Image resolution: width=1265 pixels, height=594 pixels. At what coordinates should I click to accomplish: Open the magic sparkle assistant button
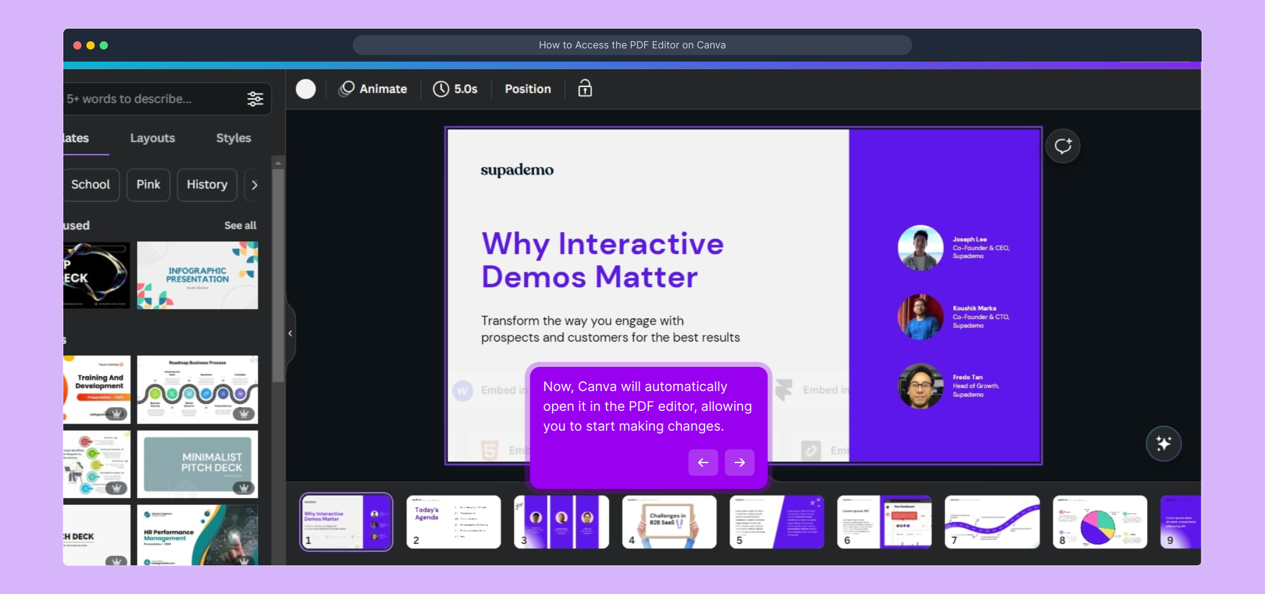[1163, 443]
